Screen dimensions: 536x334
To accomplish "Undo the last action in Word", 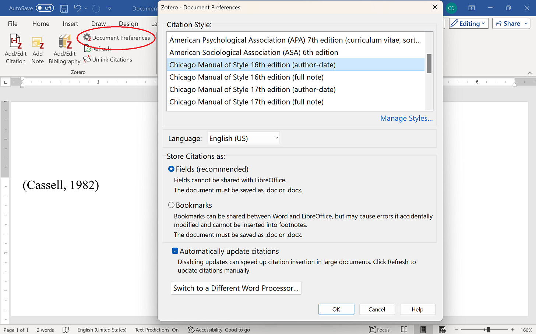I will pyautogui.click(x=77, y=8).
